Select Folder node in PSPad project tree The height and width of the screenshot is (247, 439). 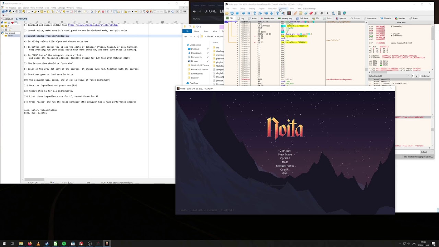tap(10, 36)
